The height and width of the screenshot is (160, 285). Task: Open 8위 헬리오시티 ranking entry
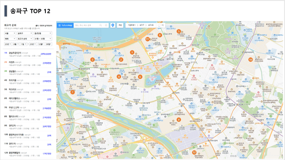pyautogui.click(x=28, y=117)
